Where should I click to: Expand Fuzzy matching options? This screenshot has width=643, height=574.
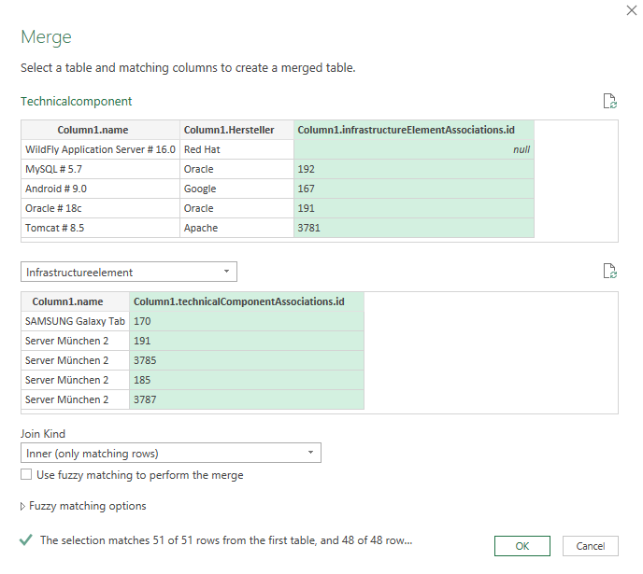pyautogui.click(x=82, y=506)
